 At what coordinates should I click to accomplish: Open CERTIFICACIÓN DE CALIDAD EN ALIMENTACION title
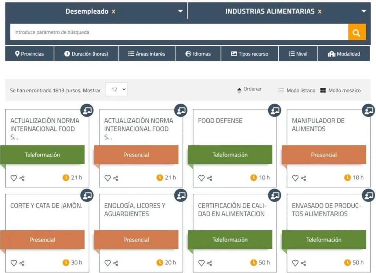[232, 210]
